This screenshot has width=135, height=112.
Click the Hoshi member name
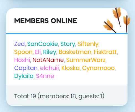(22, 60)
